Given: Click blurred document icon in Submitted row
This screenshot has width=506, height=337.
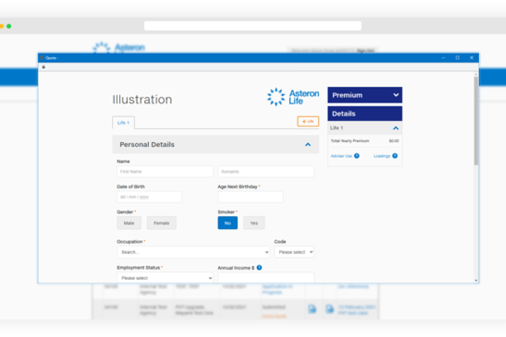Looking at the screenshot, I should (x=312, y=308).
